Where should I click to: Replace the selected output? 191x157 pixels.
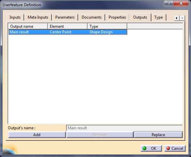coord(158,134)
